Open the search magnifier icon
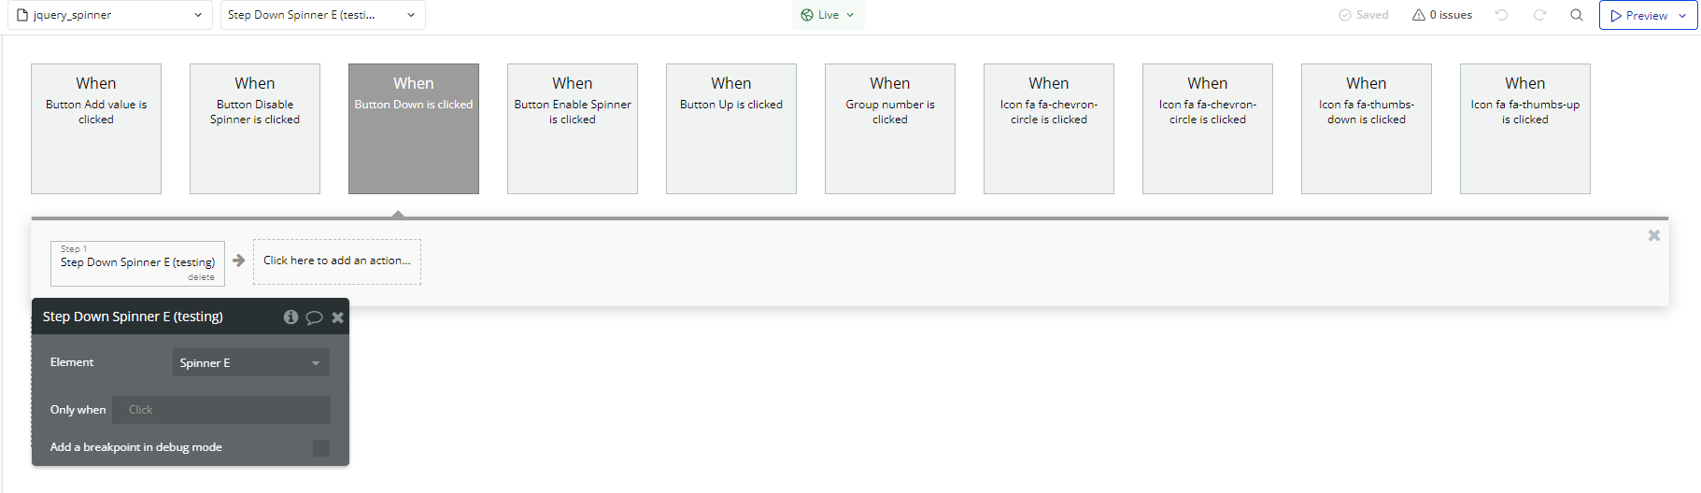This screenshot has height=493, width=1701. pyautogui.click(x=1577, y=15)
